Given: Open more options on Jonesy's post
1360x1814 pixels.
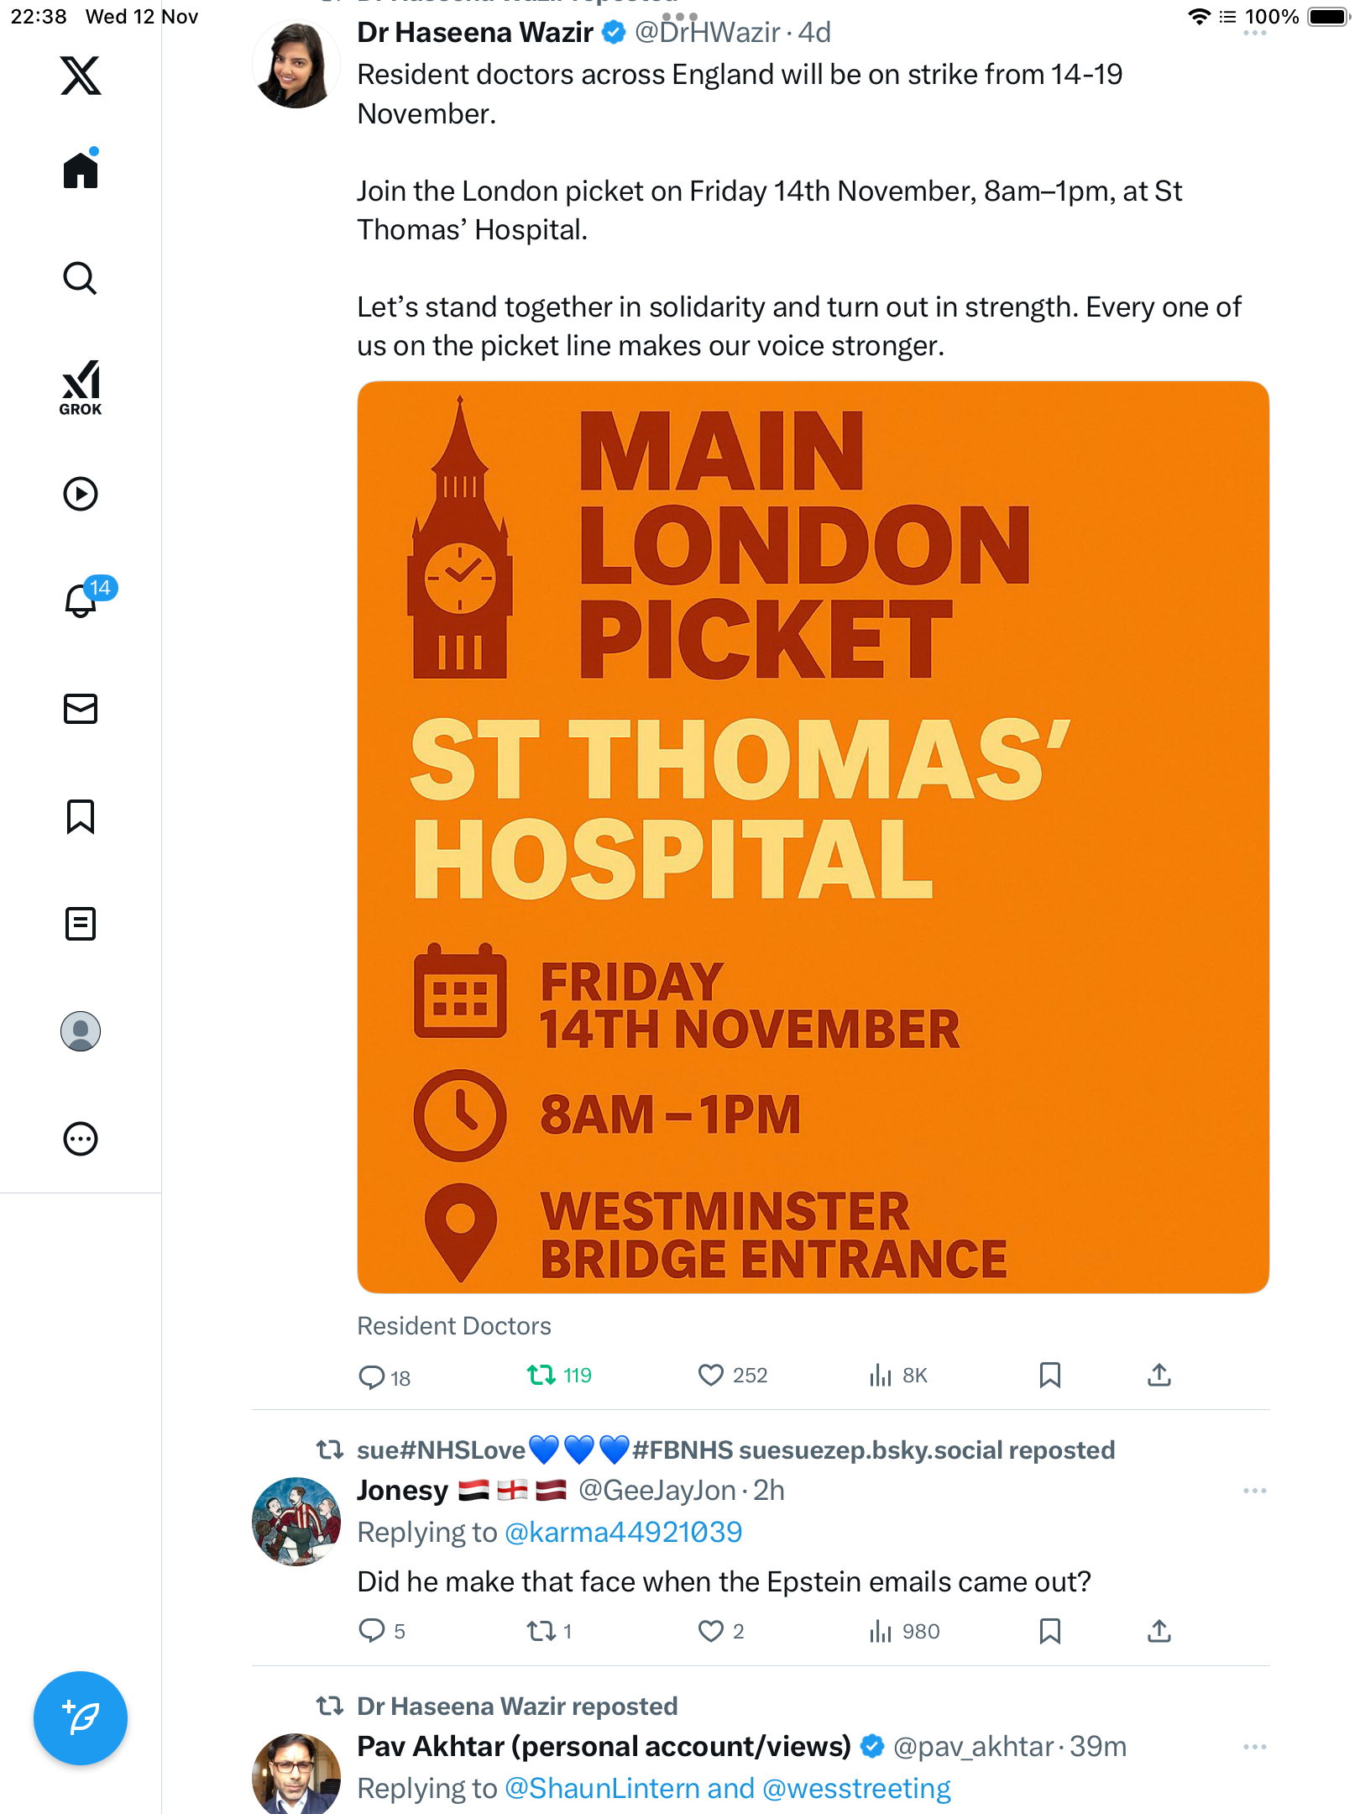Looking at the screenshot, I should [1254, 1491].
